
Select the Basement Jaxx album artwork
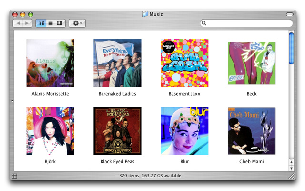click(x=184, y=63)
